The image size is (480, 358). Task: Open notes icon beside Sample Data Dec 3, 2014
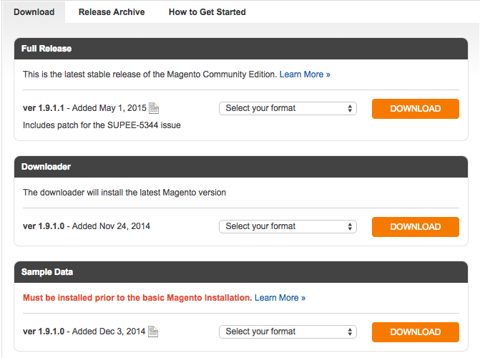pyautogui.click(x=153, y=332)
